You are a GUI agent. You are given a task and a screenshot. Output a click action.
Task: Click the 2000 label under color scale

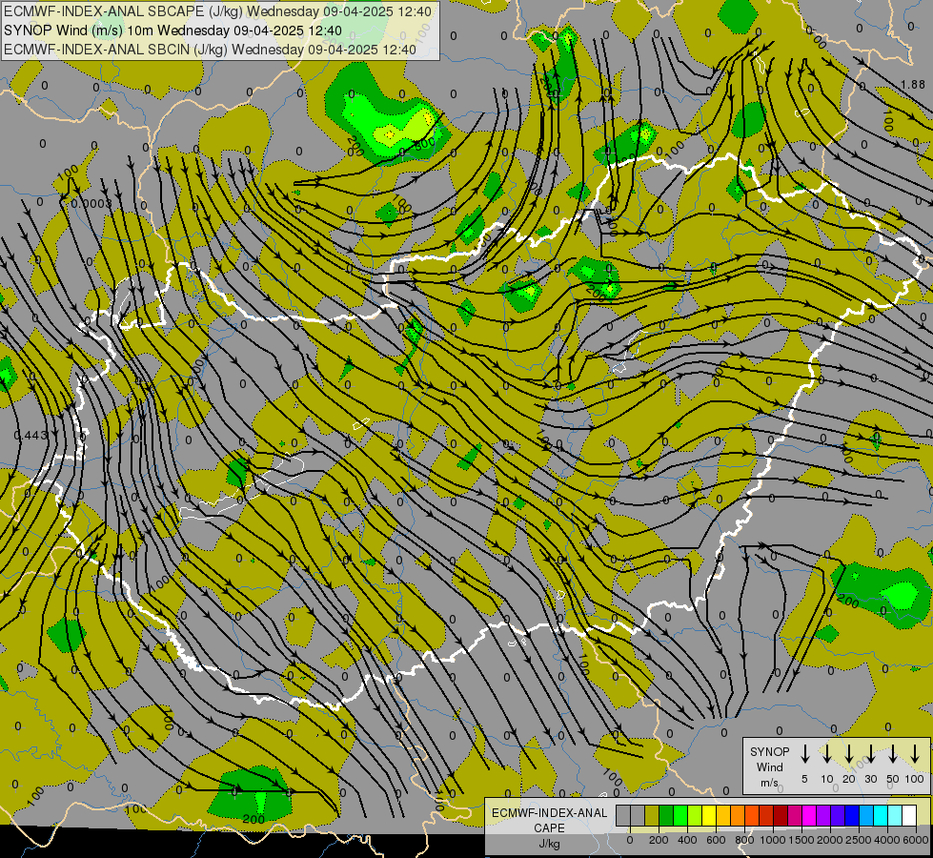[x=829, y=840]
